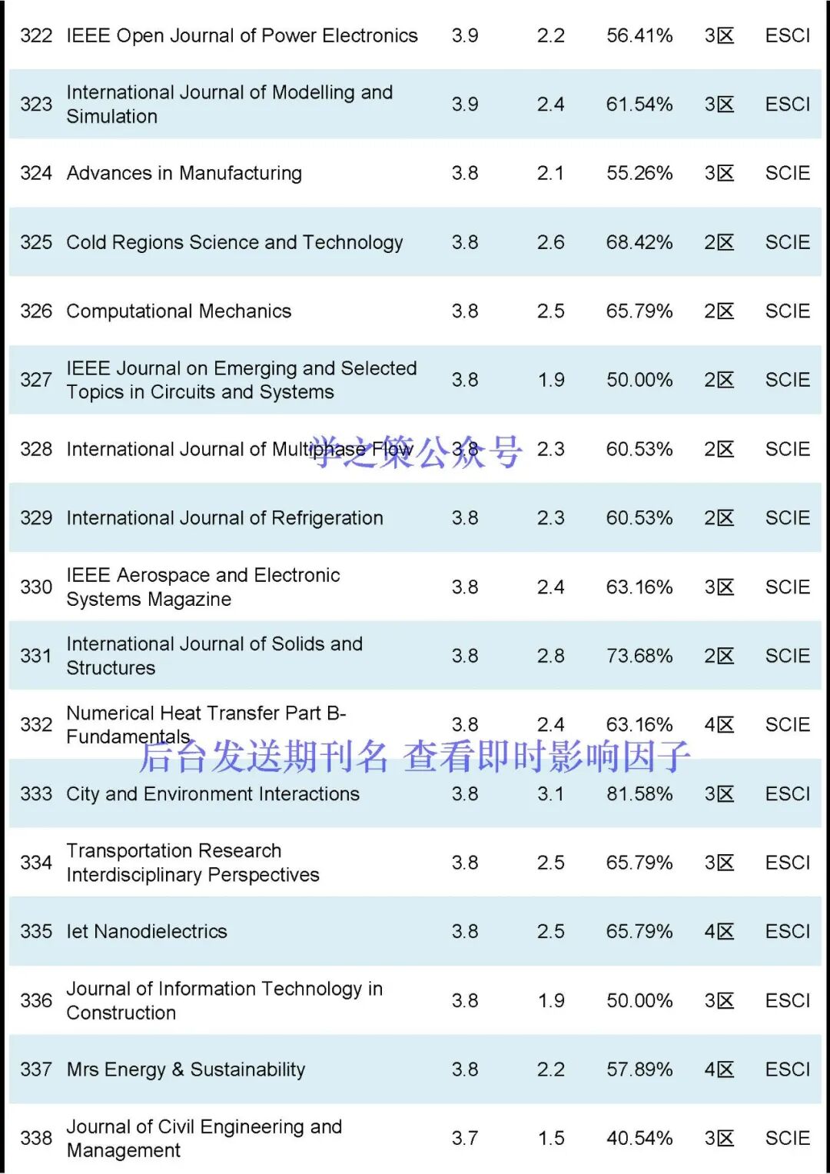Click the blue 学之策公众号 watermark text
The height and width of the screenshot is (1174, 830).
(x=417, y=451)
